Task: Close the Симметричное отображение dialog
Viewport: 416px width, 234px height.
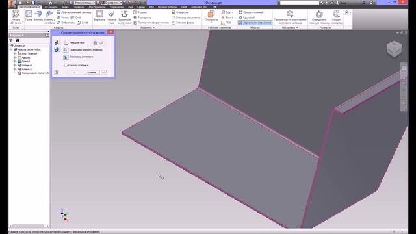Action: tap(110, 32)
